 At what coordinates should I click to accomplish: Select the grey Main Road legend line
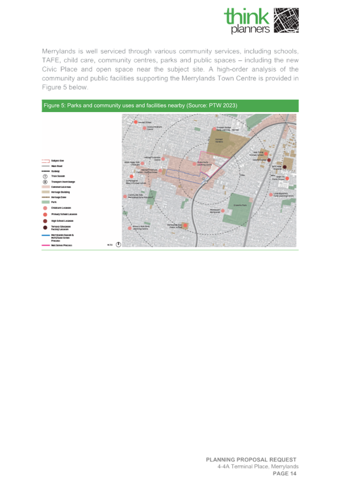click(x=45, y=166)
